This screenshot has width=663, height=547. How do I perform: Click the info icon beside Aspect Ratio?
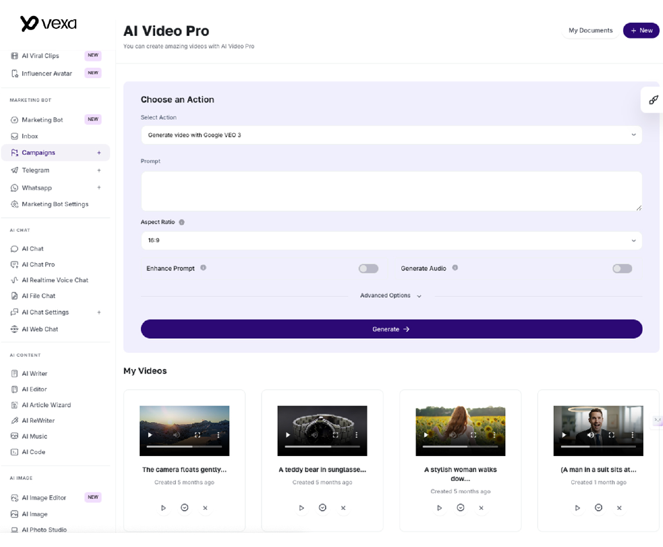coord(181,222)
